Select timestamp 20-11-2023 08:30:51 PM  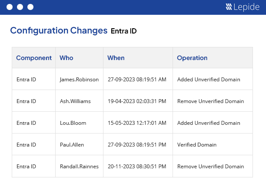pos(137,166)
